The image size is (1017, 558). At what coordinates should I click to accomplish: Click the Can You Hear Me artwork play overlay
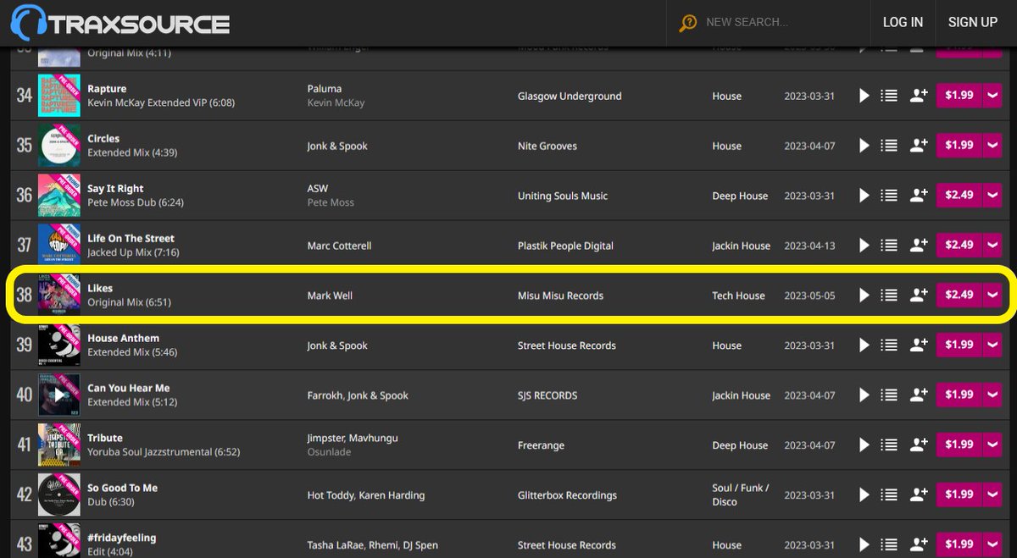[59, 395]
